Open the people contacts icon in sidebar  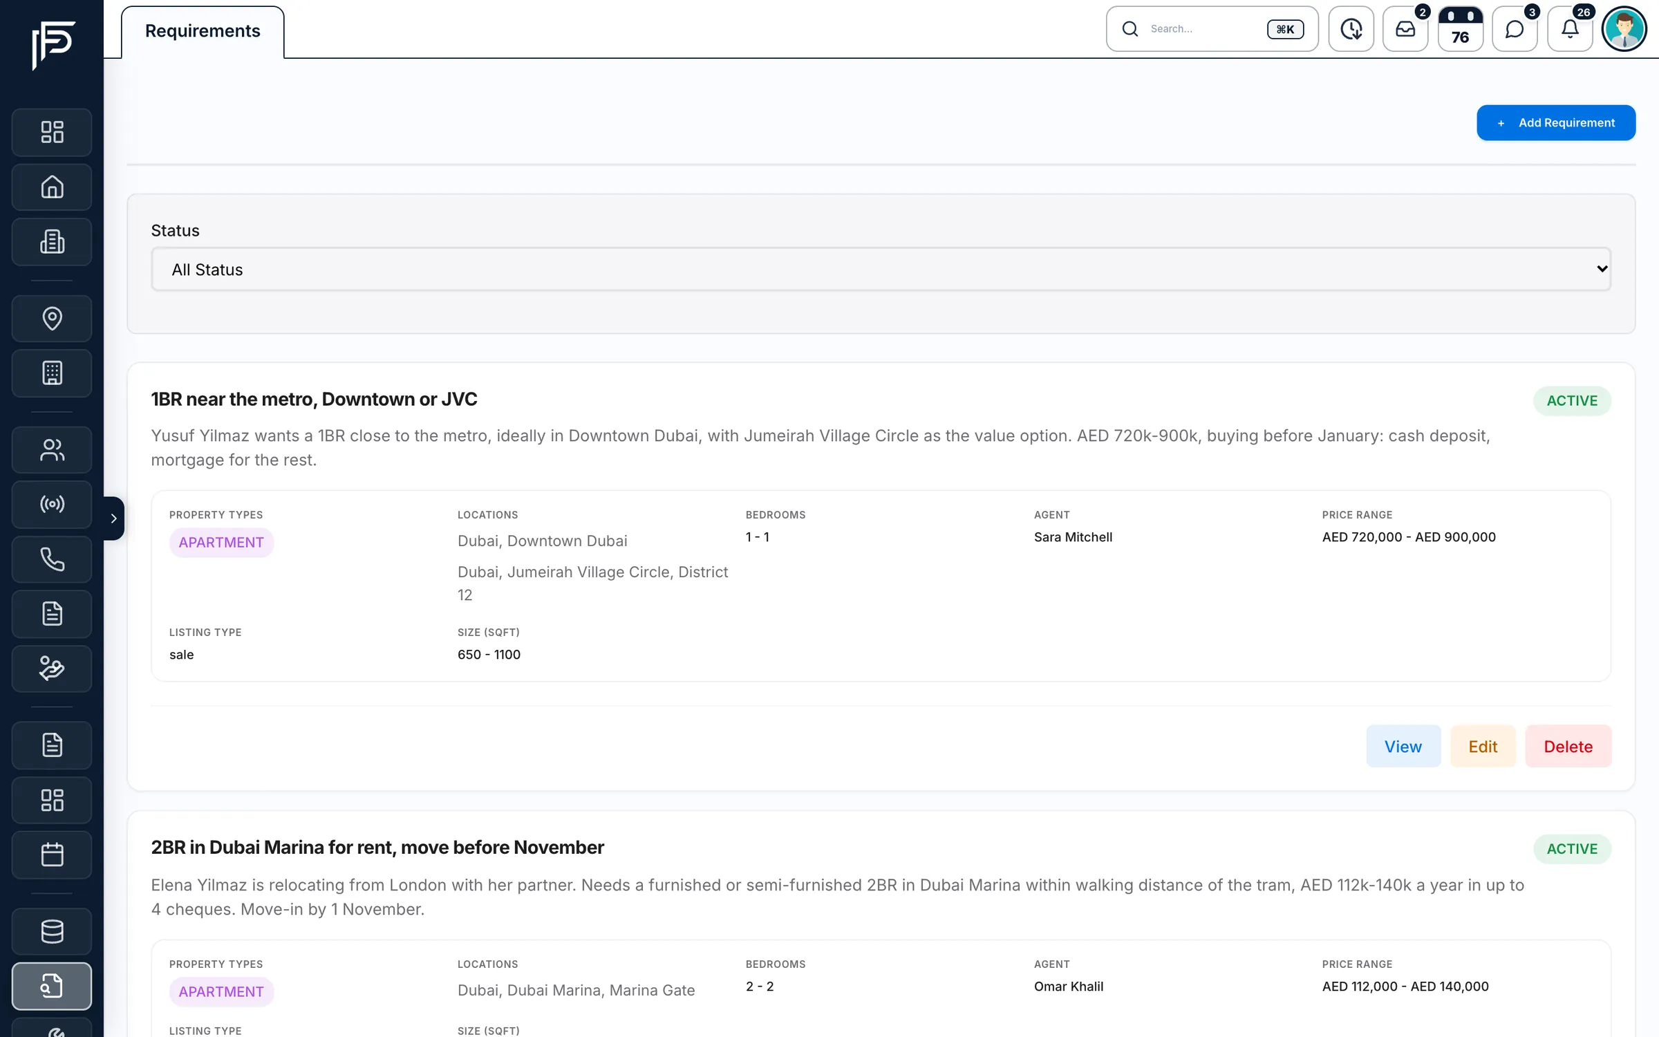pyautogui.click(x=52, y=450)
